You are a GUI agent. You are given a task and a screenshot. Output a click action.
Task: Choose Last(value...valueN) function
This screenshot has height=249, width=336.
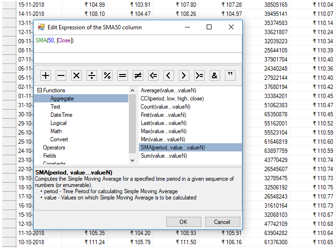(x=163, y=123)
